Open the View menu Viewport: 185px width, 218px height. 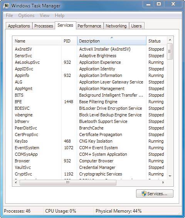(45, 15)
